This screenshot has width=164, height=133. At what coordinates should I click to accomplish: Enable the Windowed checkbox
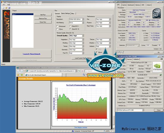pyautogui.click(x=57, y=26)
